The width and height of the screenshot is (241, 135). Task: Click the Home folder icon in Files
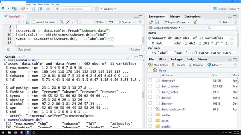[x=155, y=70]
